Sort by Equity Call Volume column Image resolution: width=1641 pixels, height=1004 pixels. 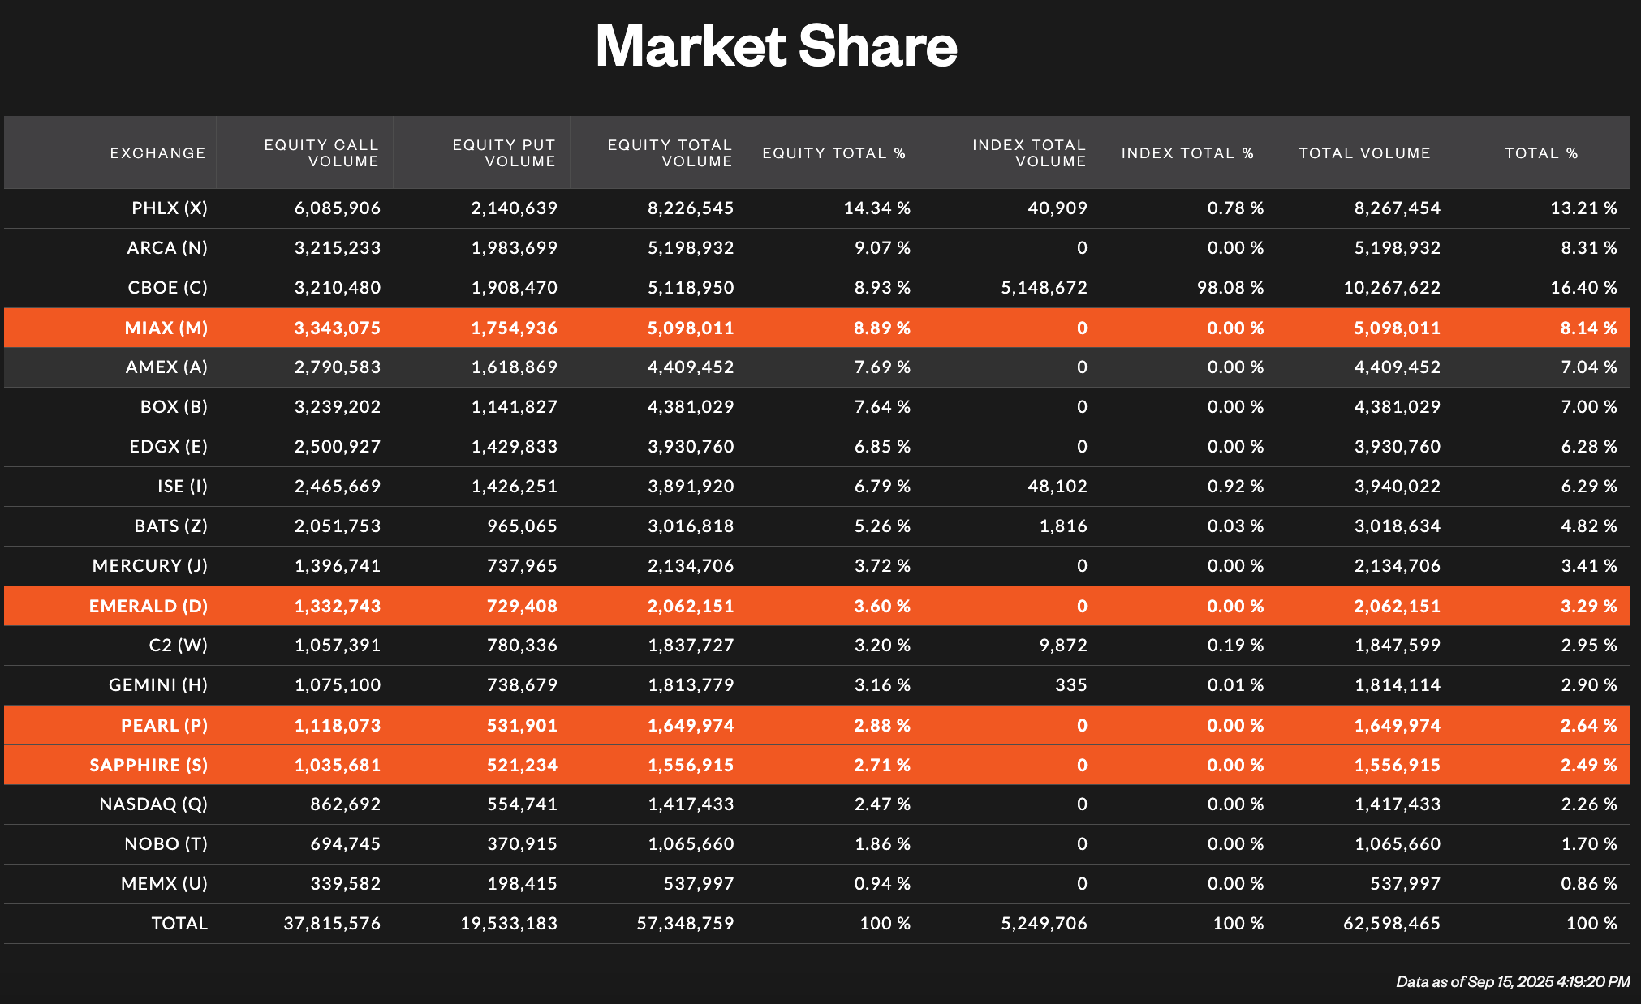point(321,152)
